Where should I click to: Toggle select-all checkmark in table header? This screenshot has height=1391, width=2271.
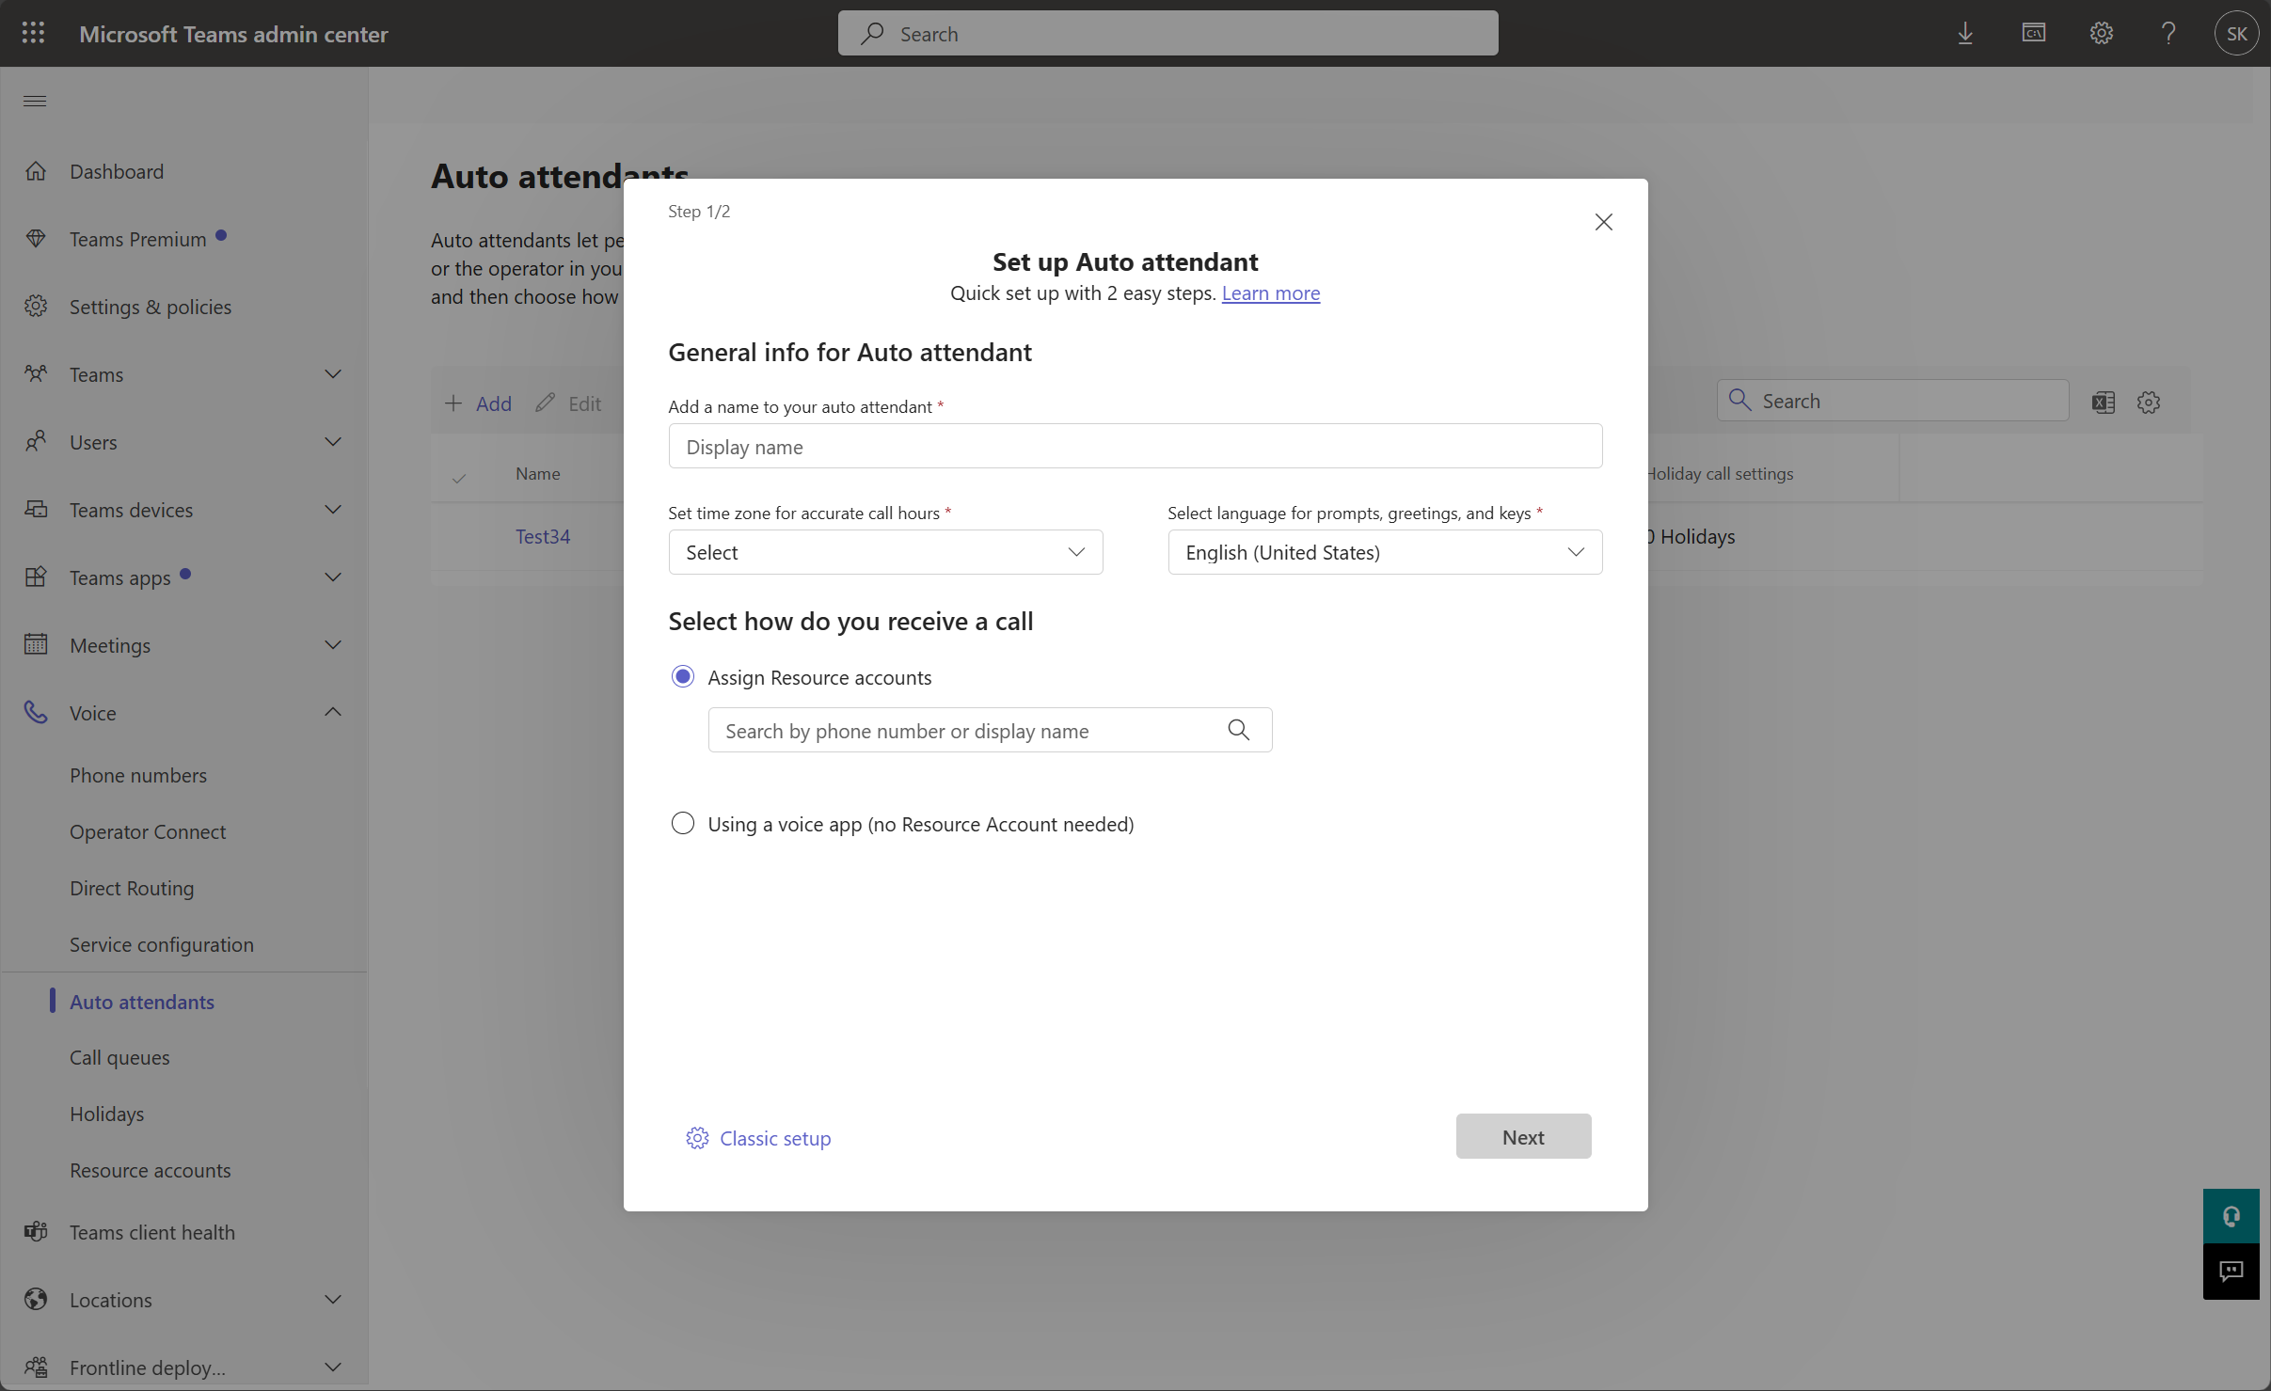point(459,477)
